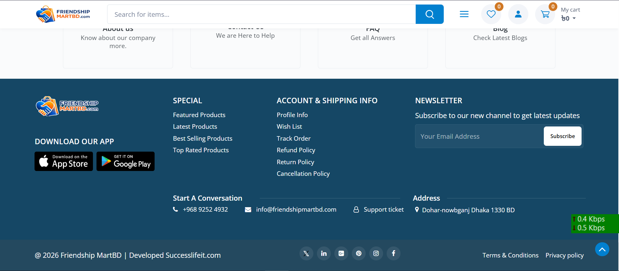Open the X (Twitter) social icon
619x271 pixels.
tap(306, 254)
